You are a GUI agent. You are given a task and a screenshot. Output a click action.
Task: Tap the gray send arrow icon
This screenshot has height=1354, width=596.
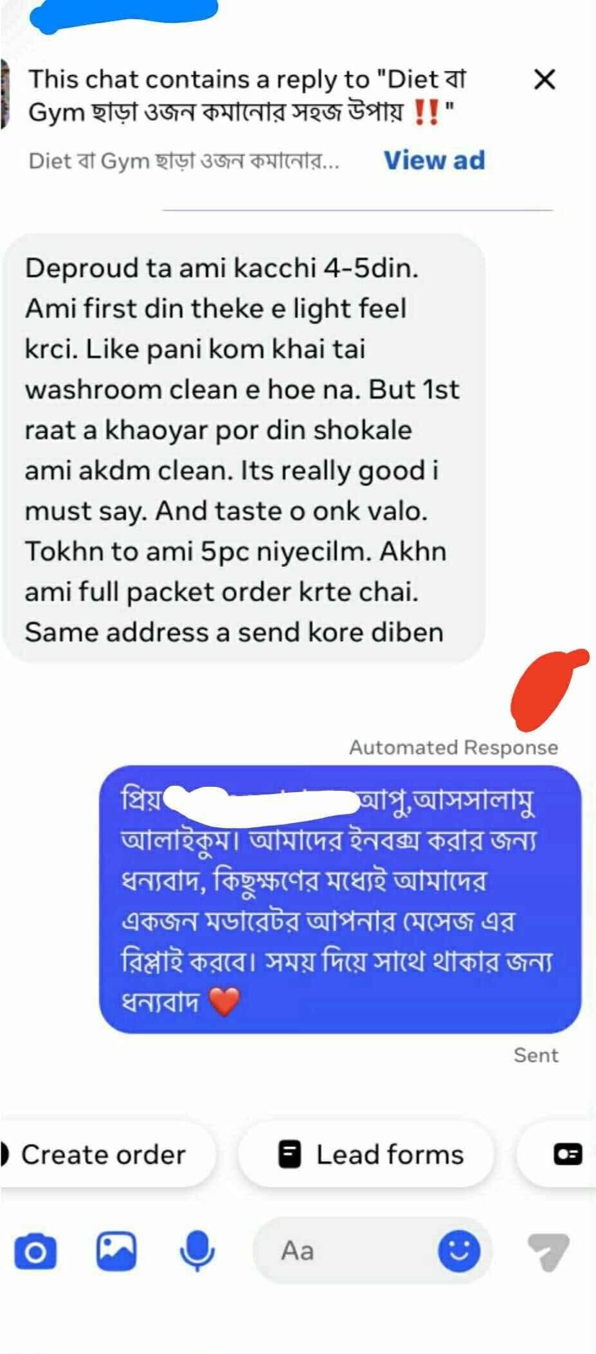point(548,1251)
